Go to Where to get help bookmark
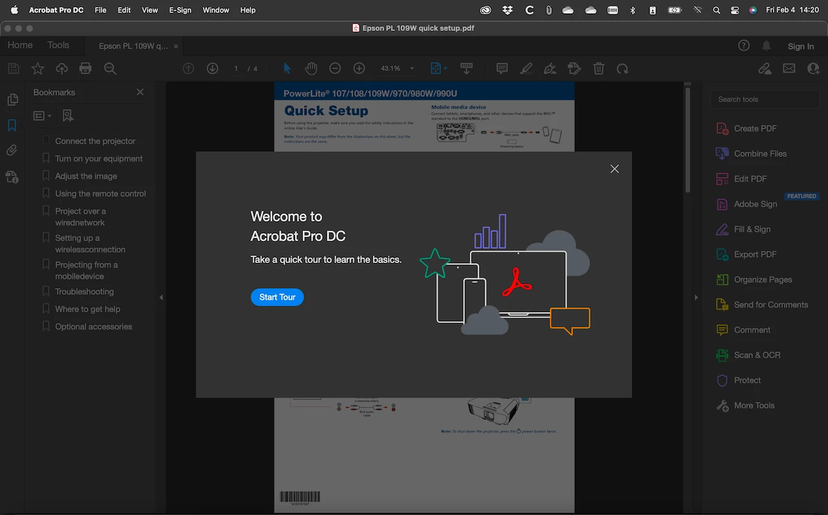Screen dimensions: 828x515 [x=87, y=309]
